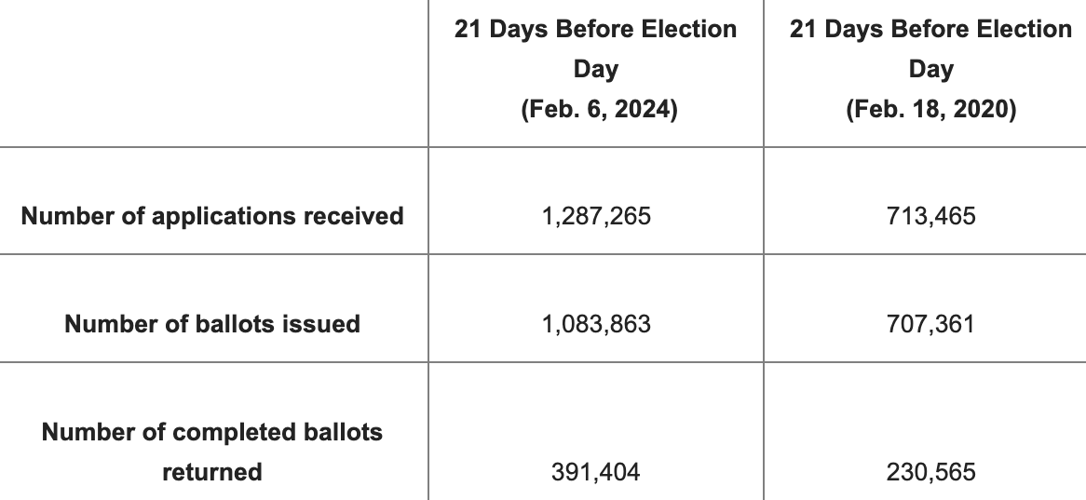Select the 1,287,265 applications received value
Viewport: 1086px width, 500px height.
pos(596,216)
